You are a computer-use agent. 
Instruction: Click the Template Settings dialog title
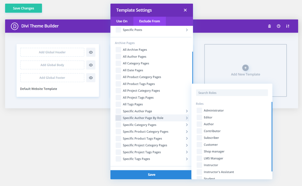pos(134,10)
